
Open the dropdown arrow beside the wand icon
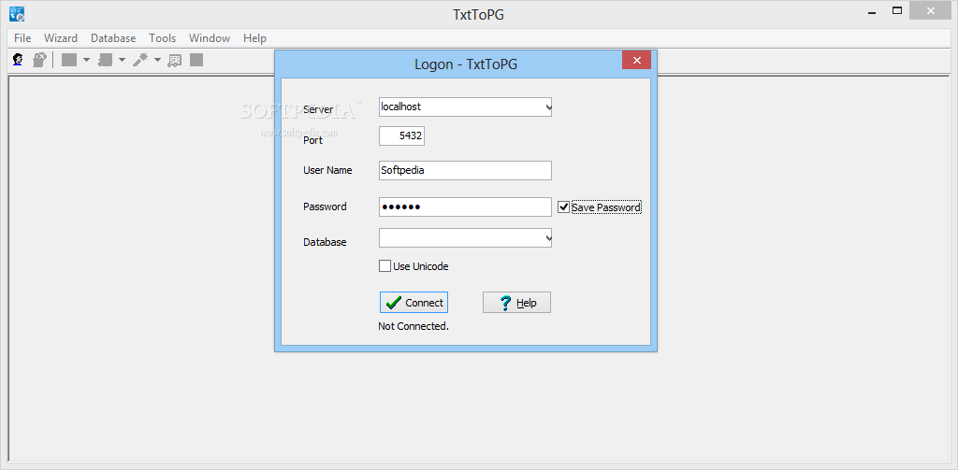click(157, 60)
